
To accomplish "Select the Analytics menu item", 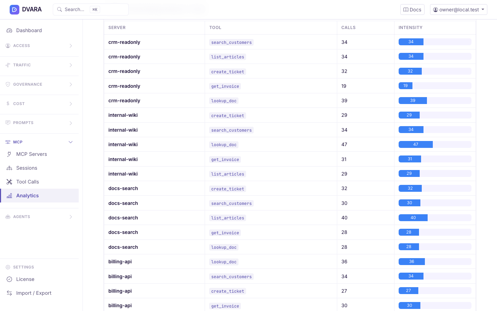I will [x=39, y=196].
